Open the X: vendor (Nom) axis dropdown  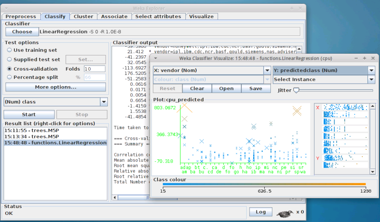(x=267, y=70)
